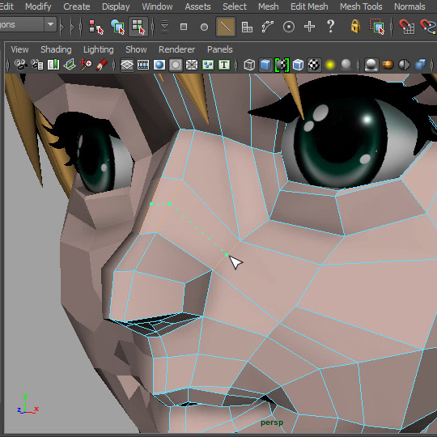Open the Edit Mesh menu
The width and height of the screenshot is (437, 437).
(309, 6)
